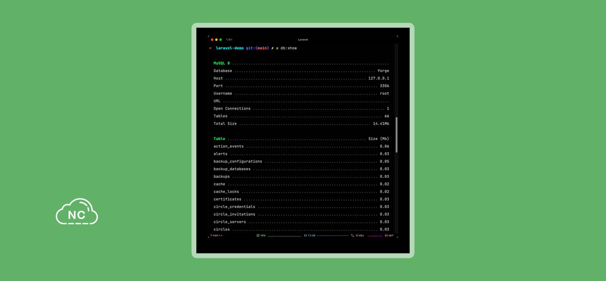
Task: Click the Port label
Action: 218,86
